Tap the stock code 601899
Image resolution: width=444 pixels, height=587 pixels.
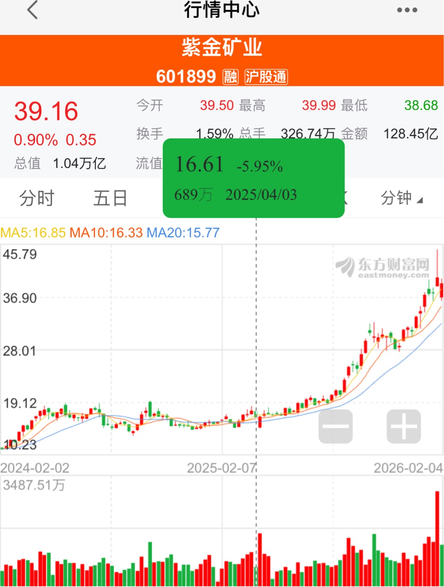point(186,77)
